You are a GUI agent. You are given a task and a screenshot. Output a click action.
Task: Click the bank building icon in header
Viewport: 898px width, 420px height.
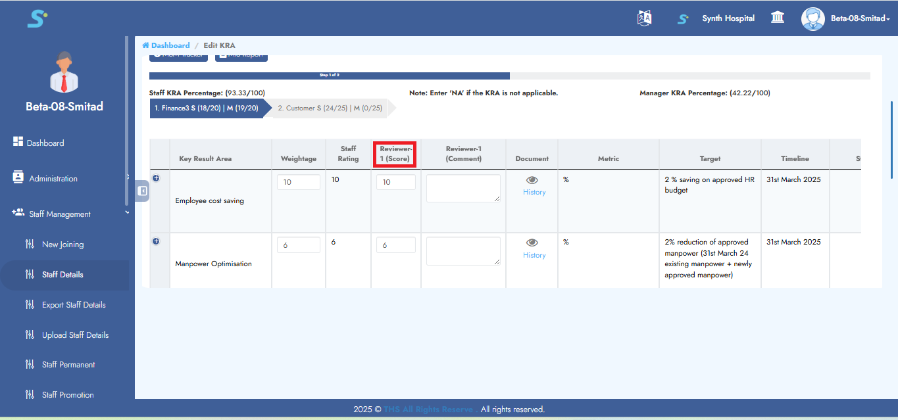pos(778,18)
